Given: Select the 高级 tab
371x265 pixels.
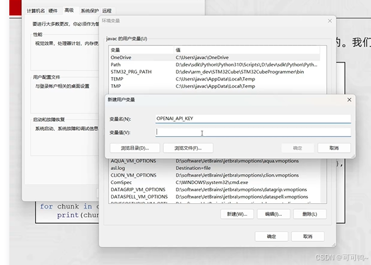Looking at the screenshot, I should (69, 10).
